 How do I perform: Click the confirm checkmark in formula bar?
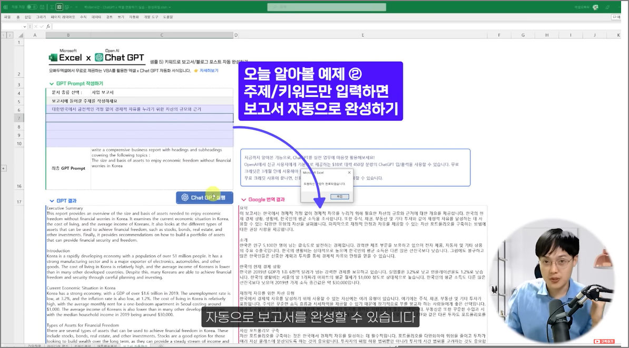coord(42,26)
